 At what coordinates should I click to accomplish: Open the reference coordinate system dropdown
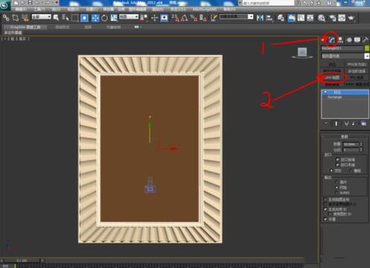coord(129,17)
